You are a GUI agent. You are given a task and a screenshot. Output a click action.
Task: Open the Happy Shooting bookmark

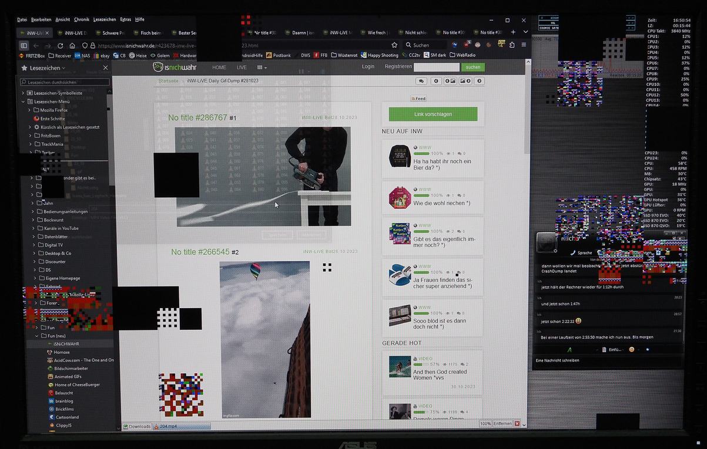(380, 56)
